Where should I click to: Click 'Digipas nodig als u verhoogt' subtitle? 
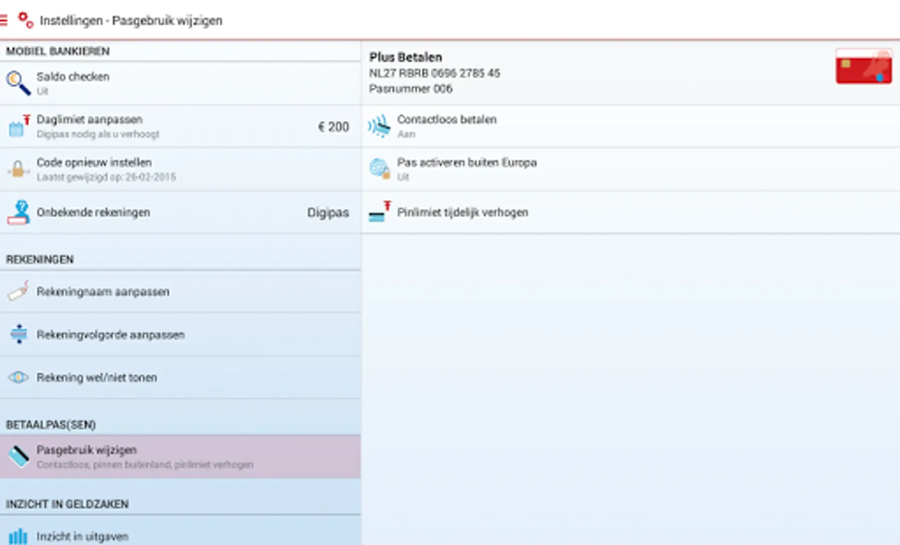pyautogui.click(x=98, y=134)
